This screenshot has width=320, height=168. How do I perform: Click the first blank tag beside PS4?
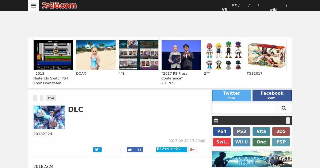35,98
